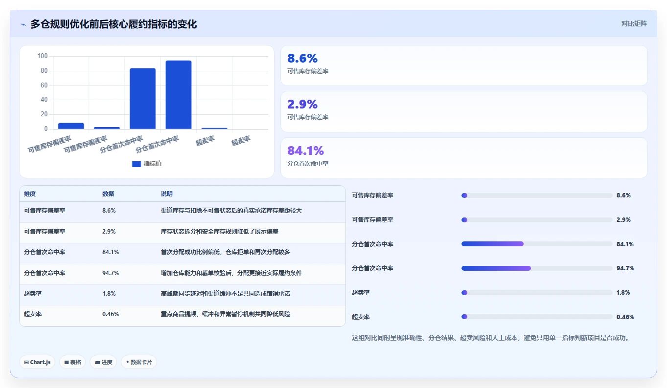
Task: Click the summary sentence starting 这组对比同时呈现准确性
Action: pos(490,338)
